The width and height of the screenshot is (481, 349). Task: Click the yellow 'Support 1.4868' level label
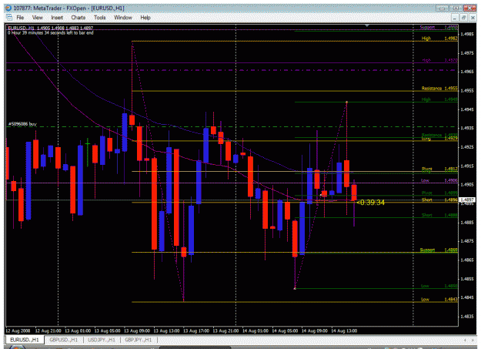pyautogui.click(x=439, y=250)
